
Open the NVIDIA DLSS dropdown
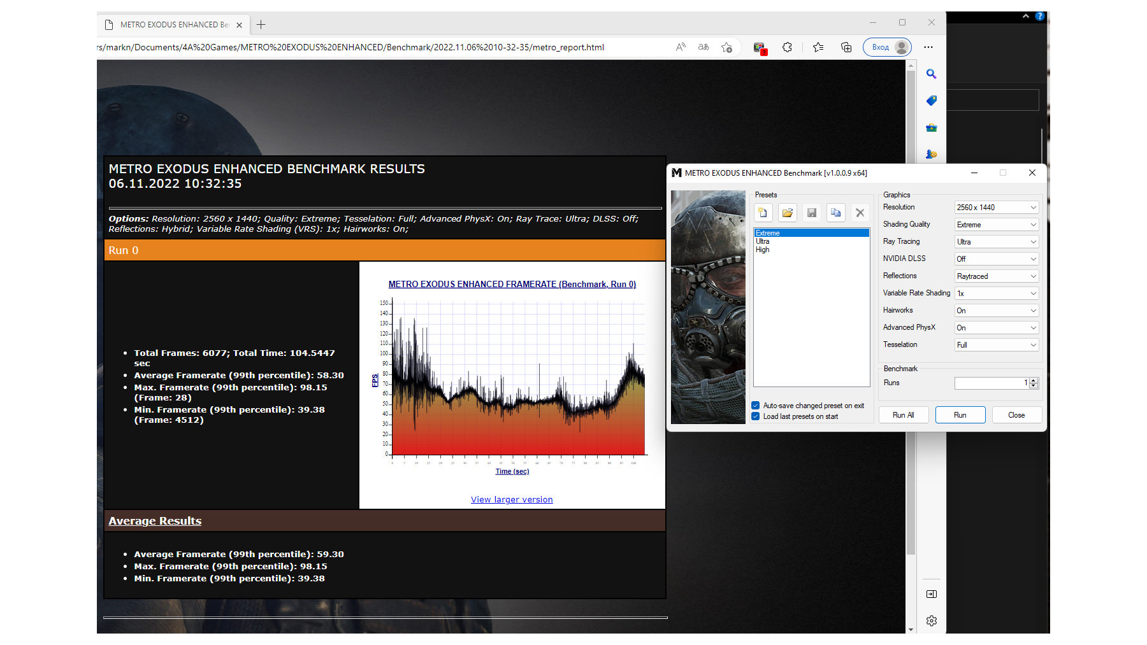pos(997,259)
